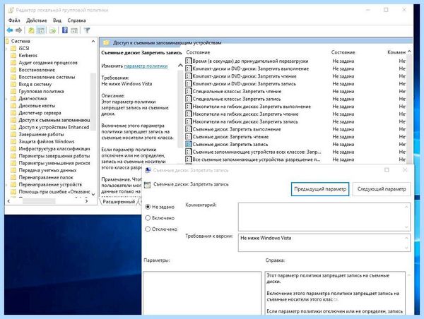Click the Предыдущий параметр button
The width and height of the screenshot is (424, 319).
(x=320, y=189)
